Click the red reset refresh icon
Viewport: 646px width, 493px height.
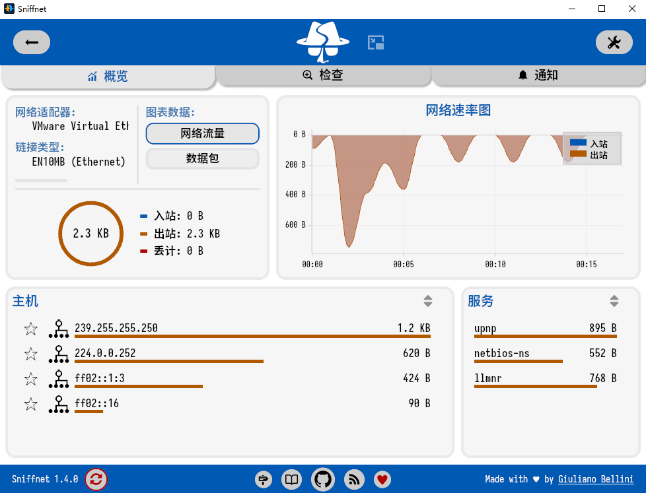tap(96, 479)
